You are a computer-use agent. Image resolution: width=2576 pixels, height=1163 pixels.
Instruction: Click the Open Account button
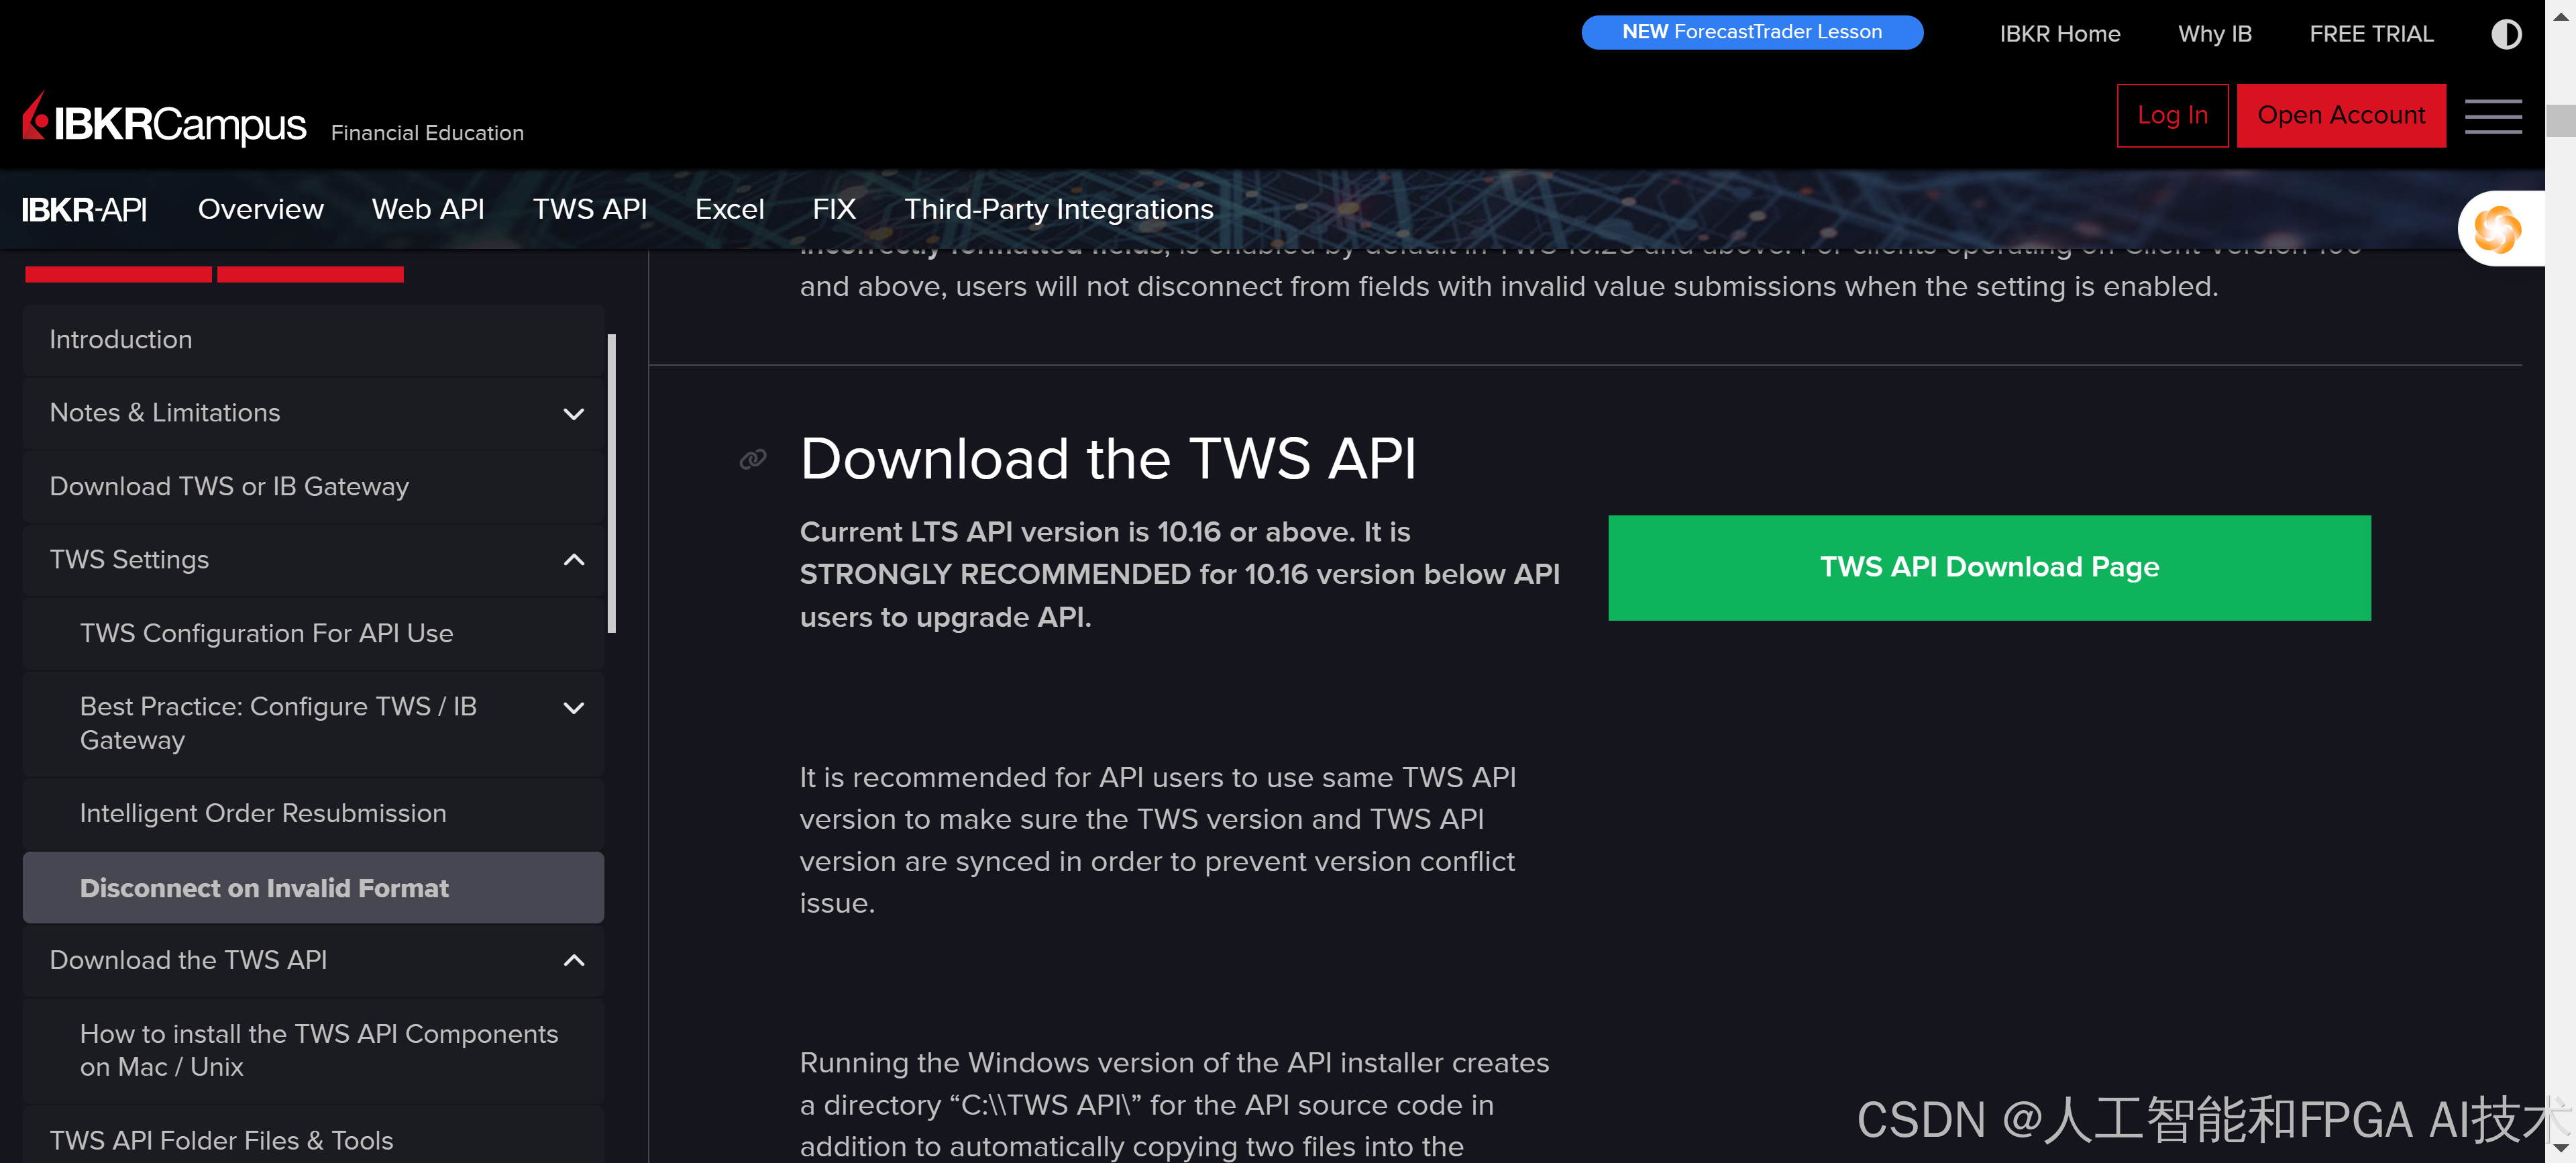2341,116
